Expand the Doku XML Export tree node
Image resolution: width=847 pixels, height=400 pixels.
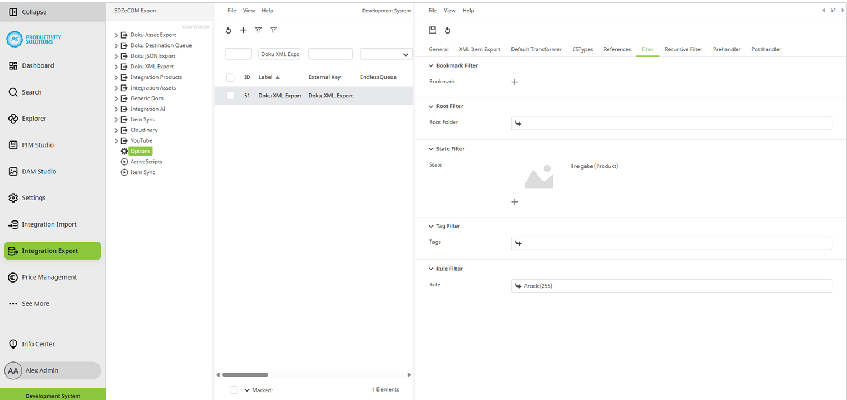pyautogui.click(x=115, y=67)
